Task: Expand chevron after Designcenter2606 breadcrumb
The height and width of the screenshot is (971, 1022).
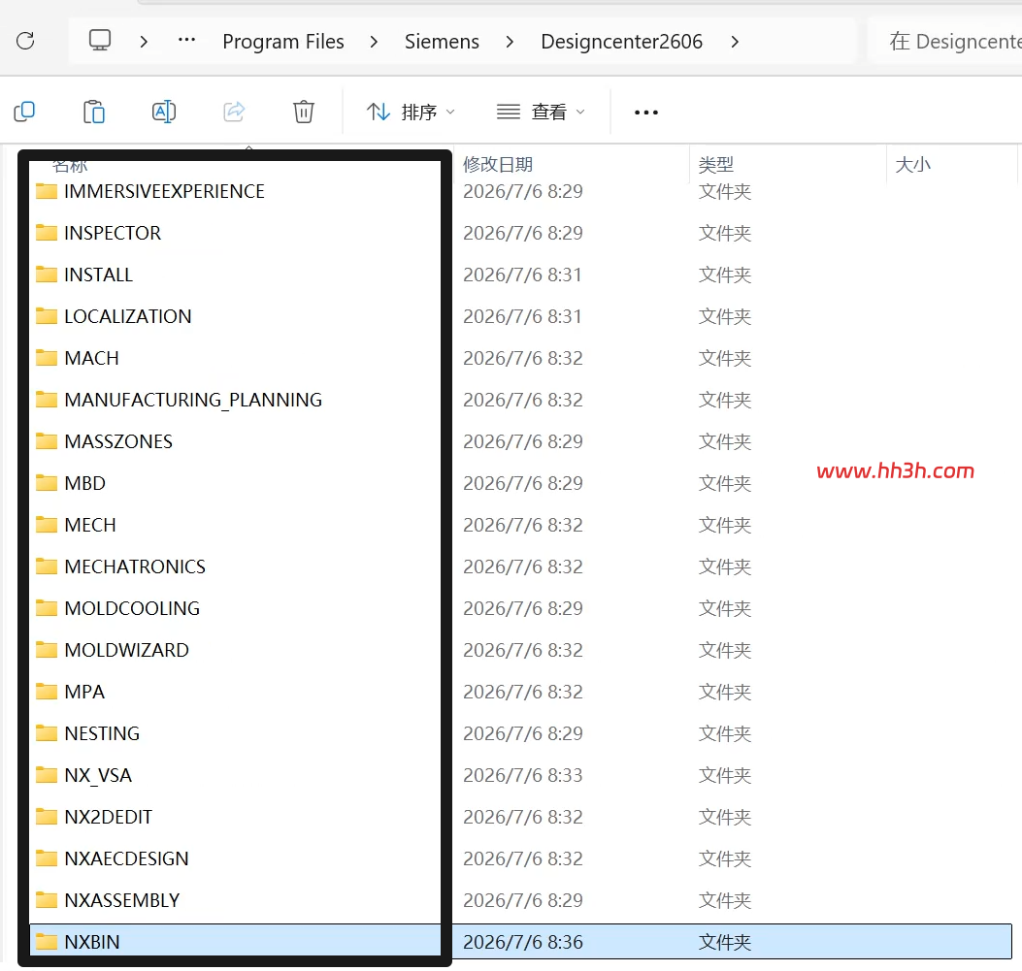Action: coord(736,42)
